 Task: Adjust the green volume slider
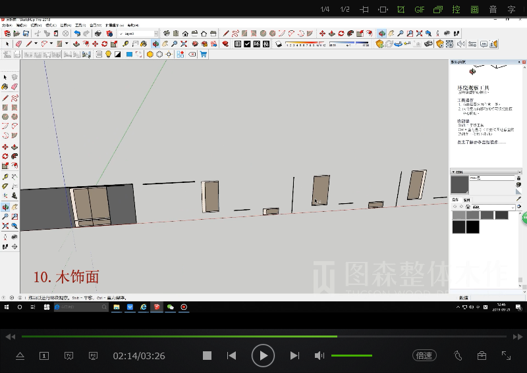coord(351,355)
